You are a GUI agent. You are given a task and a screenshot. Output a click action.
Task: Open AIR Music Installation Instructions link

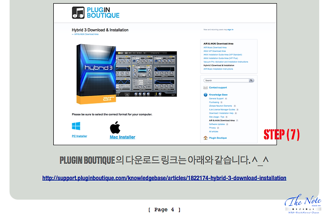click(218, 69)
